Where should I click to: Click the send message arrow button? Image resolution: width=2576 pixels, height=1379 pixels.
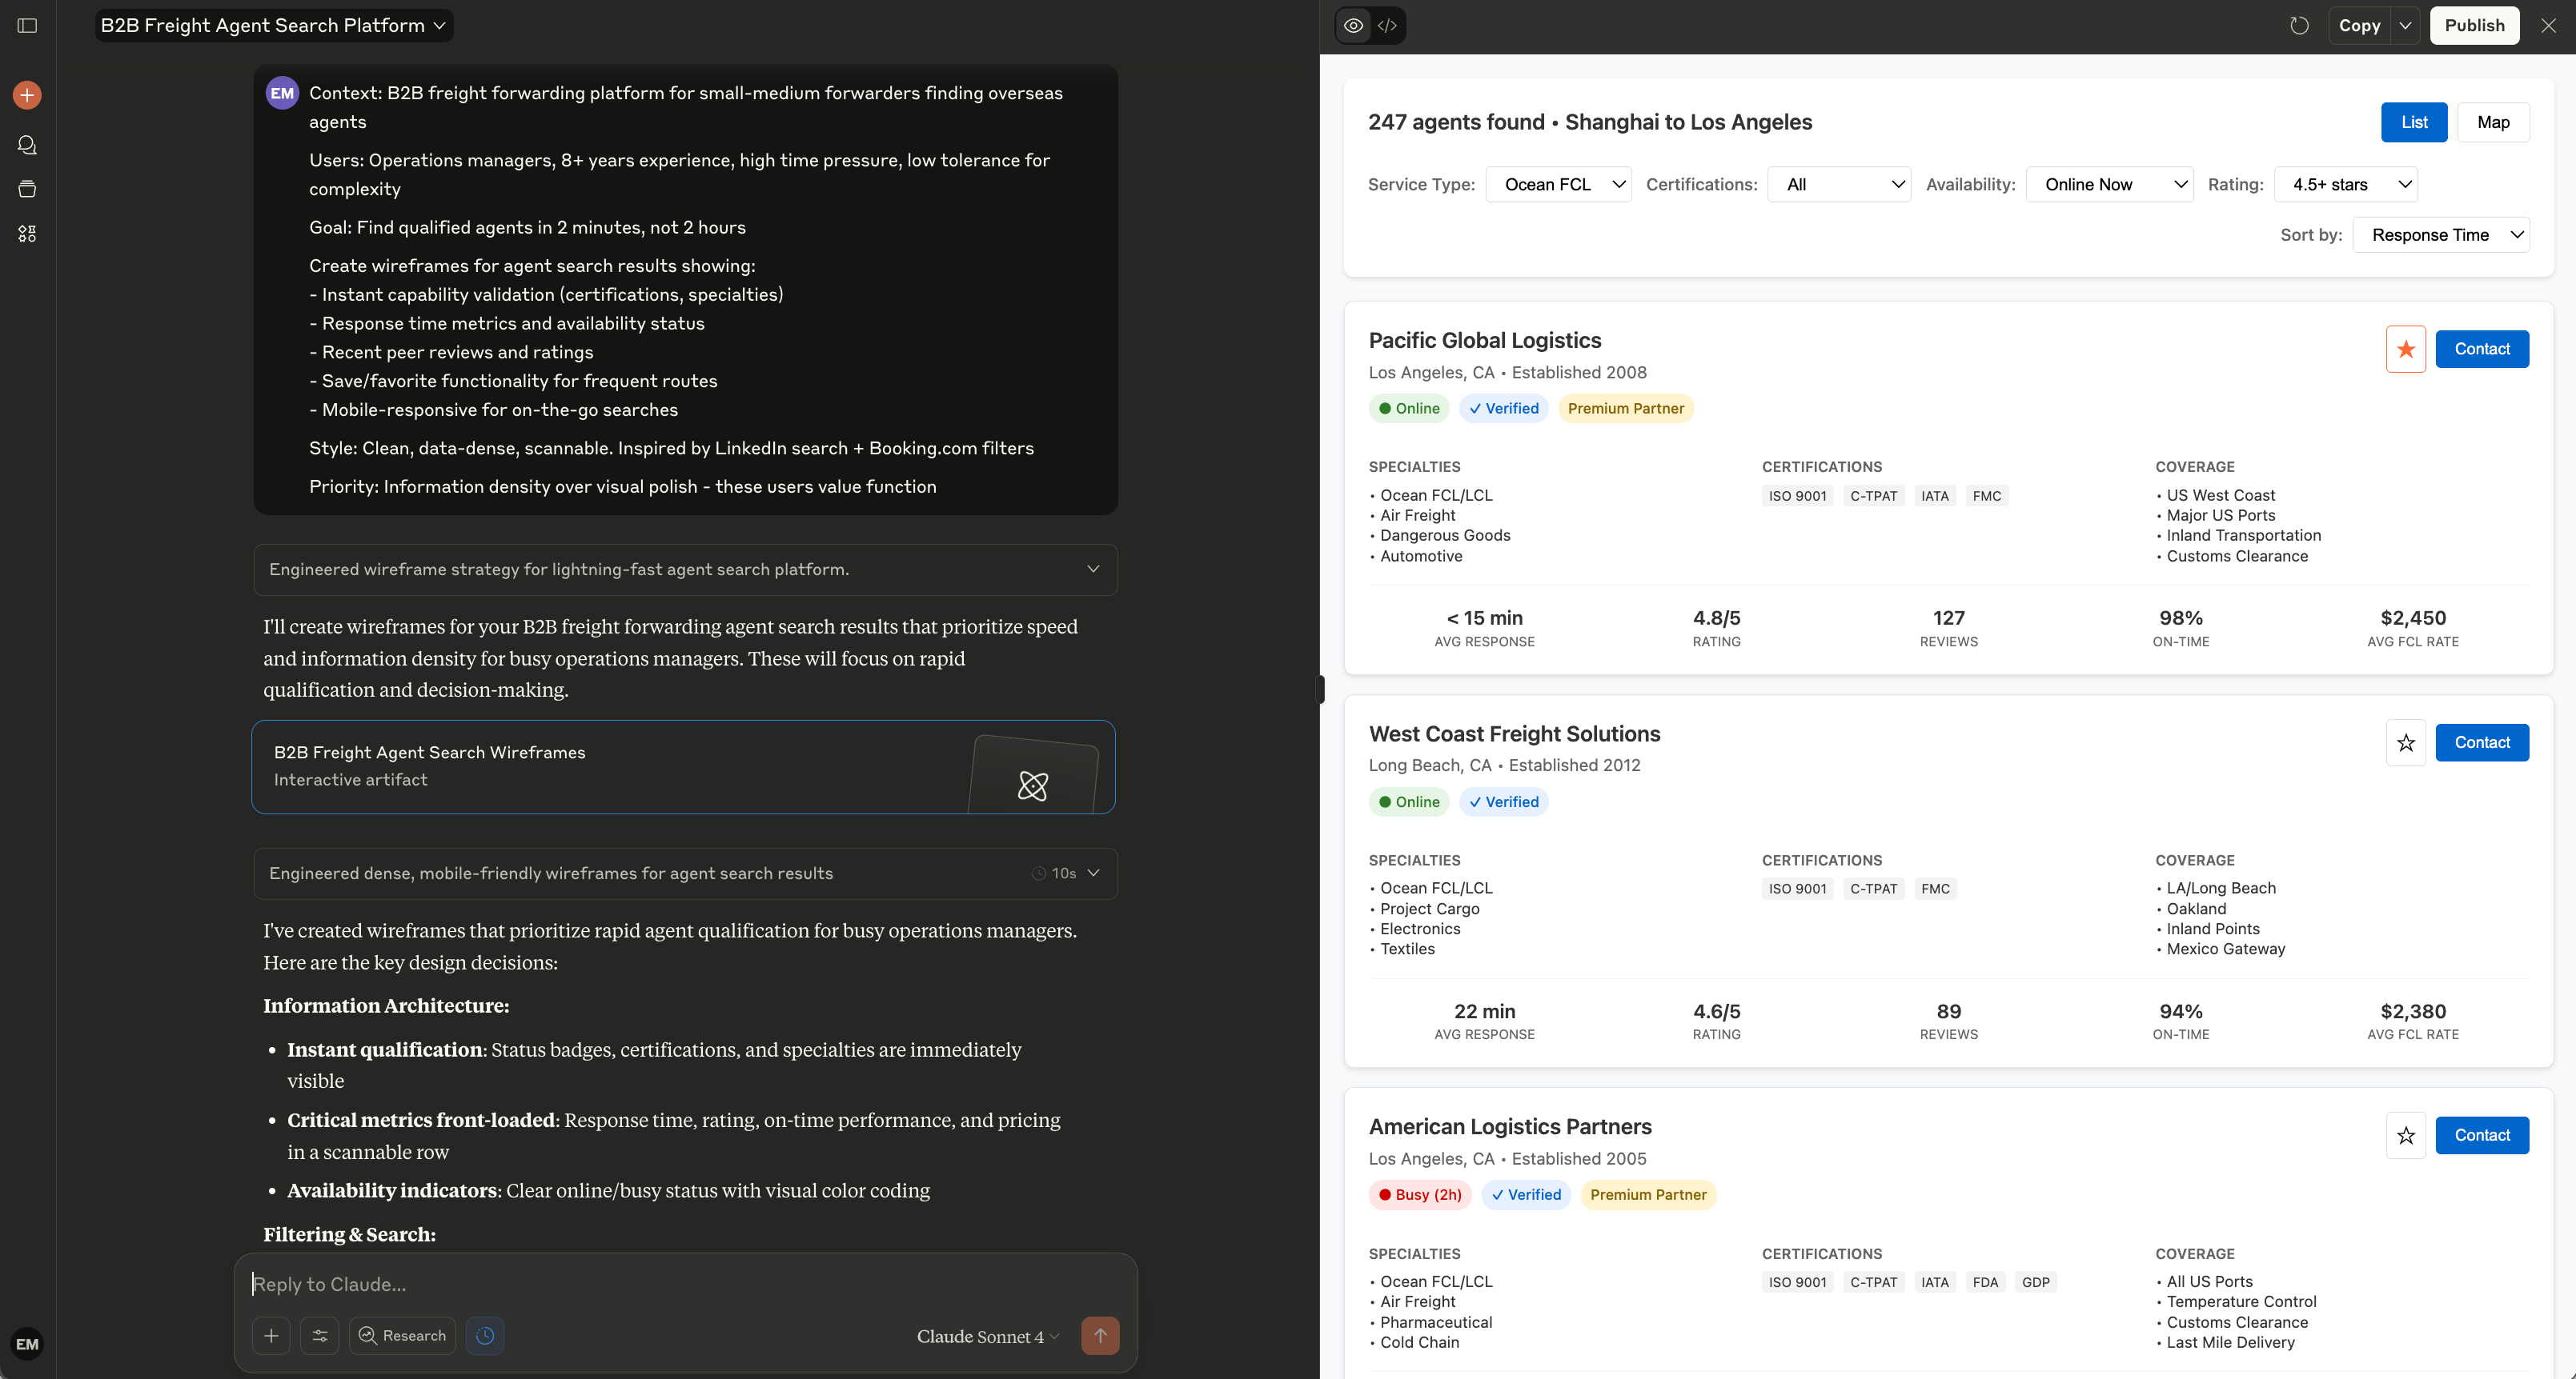[1100, 1335]
